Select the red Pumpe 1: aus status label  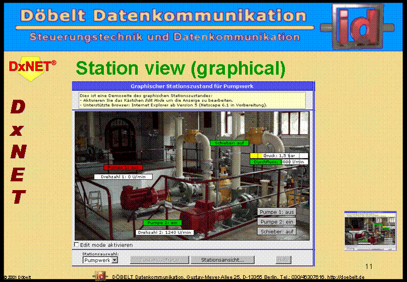tap(123, 168)
